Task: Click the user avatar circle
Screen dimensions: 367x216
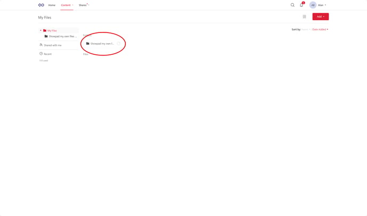Action: point(313,5)
